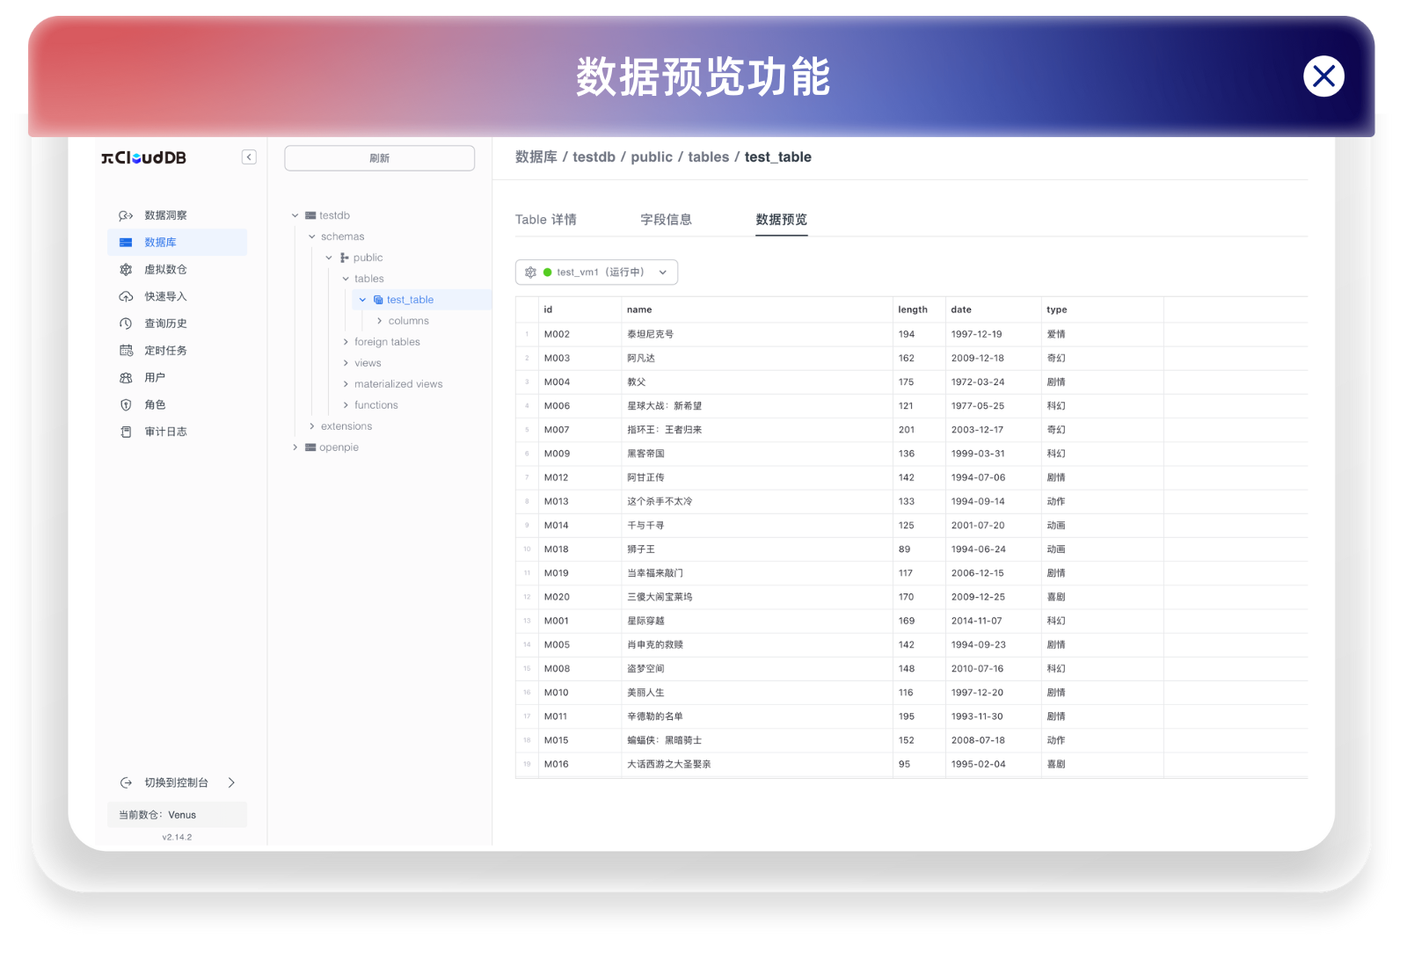Click the testdb breadcrumb segment
Image resolution: width=1407 pixels, height=967 pixels.
click(594, 157)
